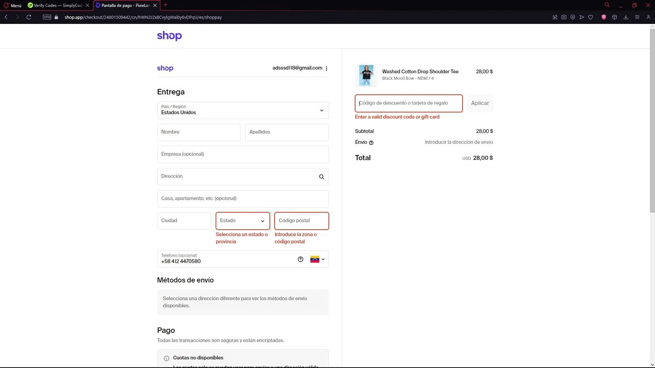Focus the Empresa (opcional) field
The width and height of the screenshot is (655, 368).
[x=243, y=154]
